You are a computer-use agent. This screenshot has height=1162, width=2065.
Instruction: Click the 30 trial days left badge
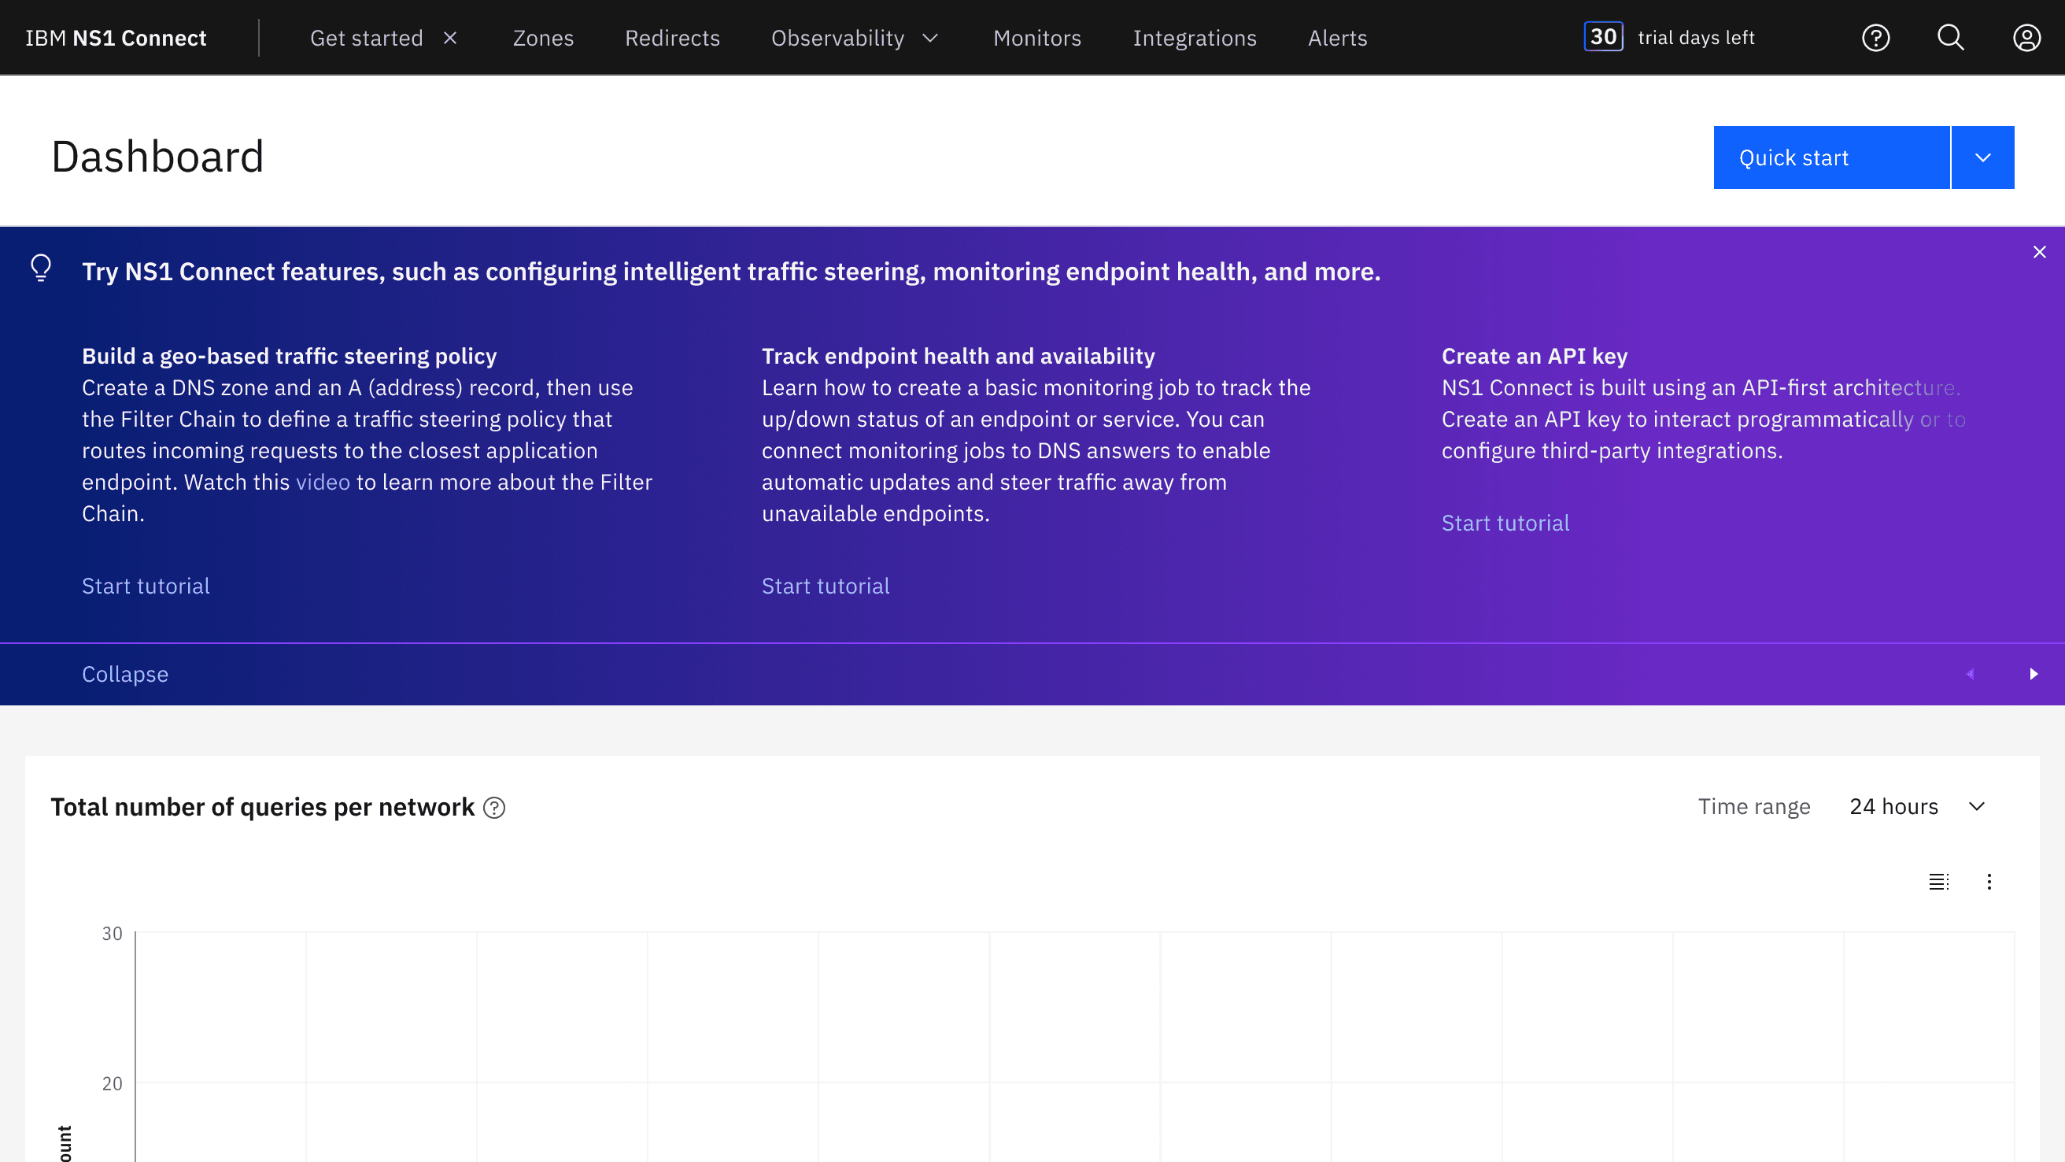click(x=1603, y=37)
